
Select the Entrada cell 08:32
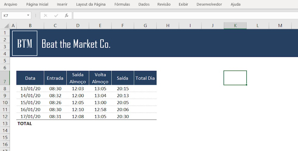[55, 96]
